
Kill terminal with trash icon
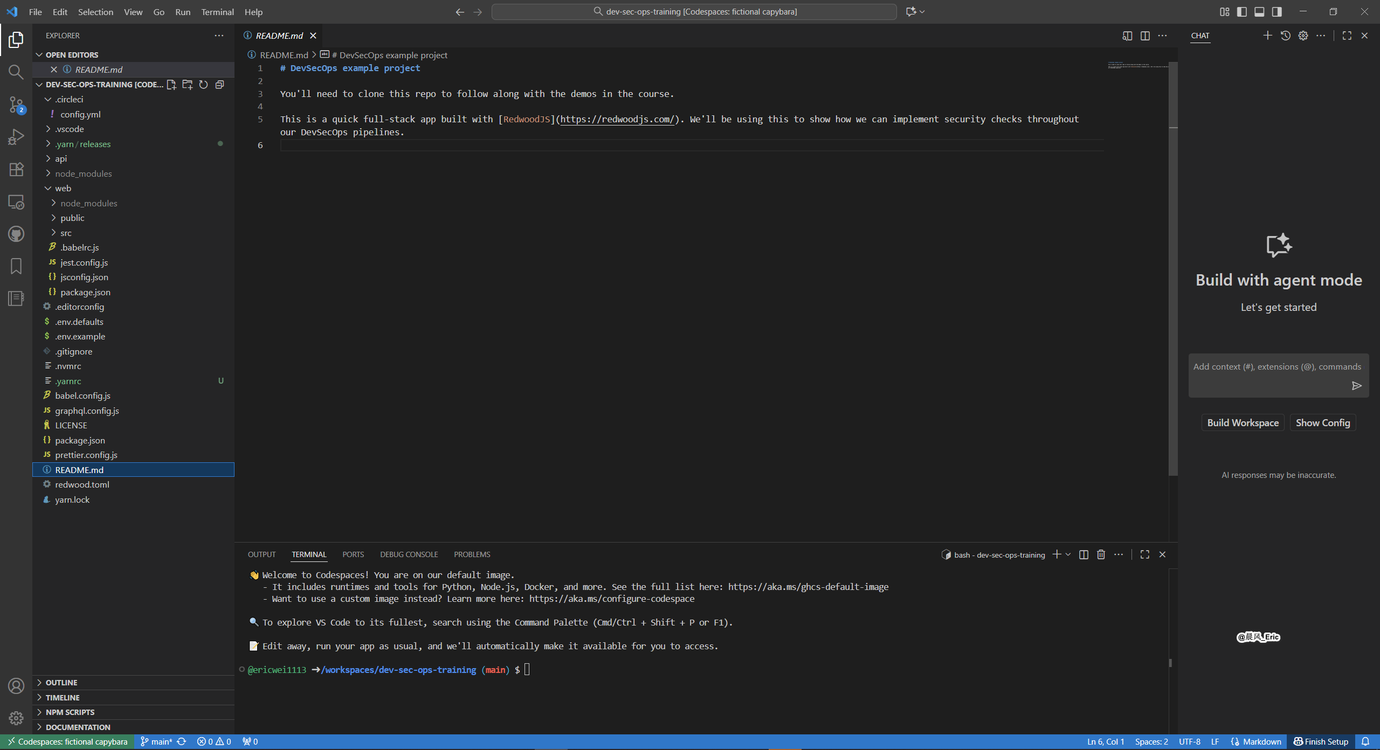coord(1101,554)
